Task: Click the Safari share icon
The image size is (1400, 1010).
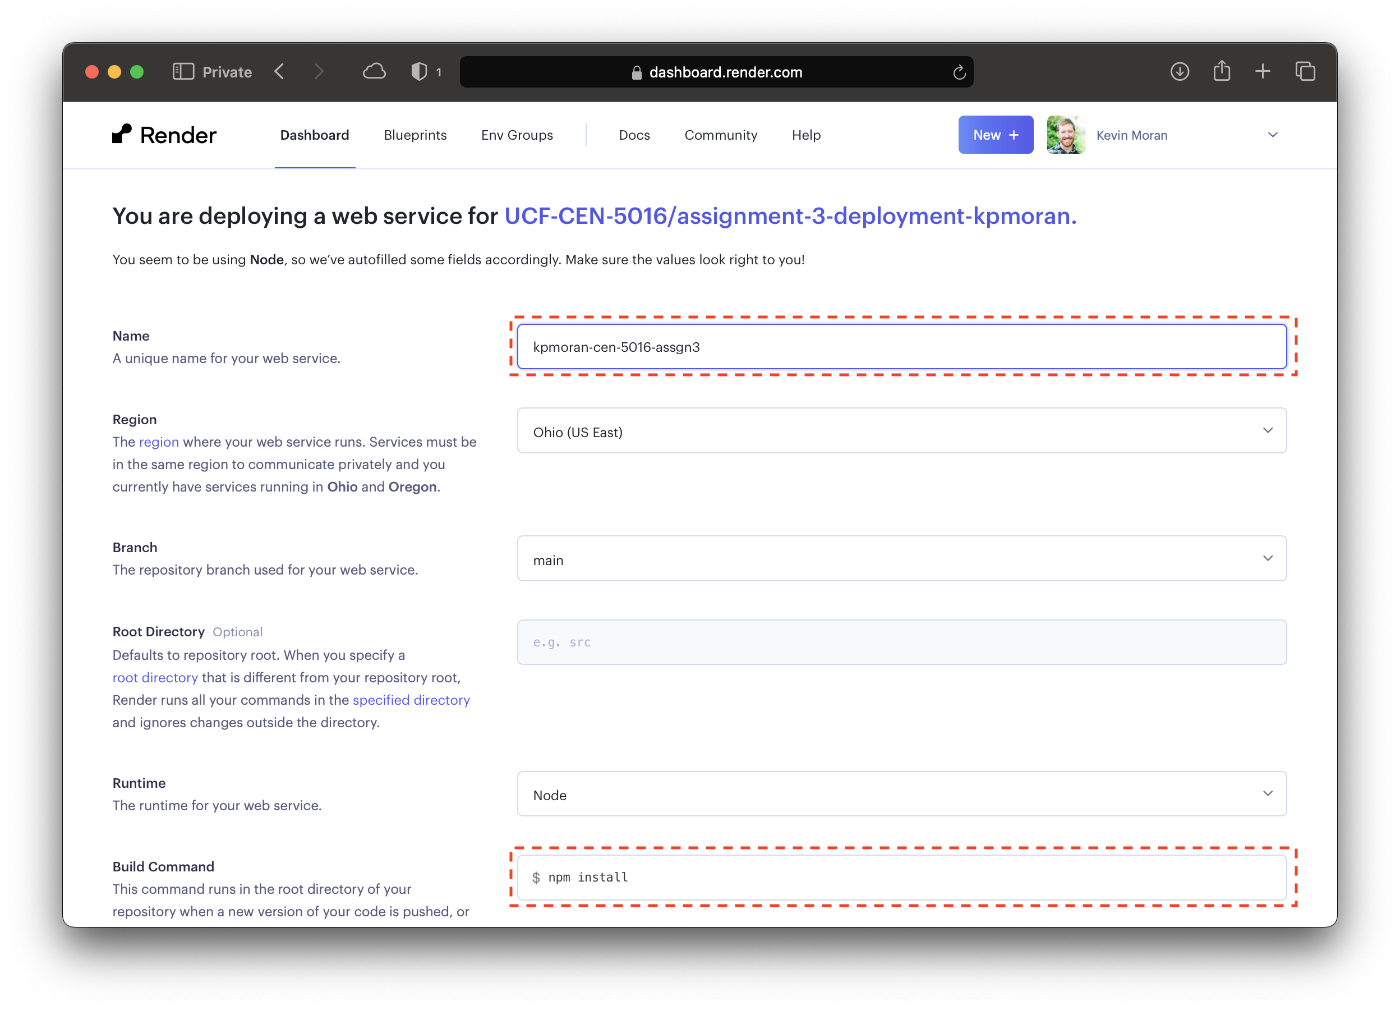Action: tap(1222, 70)
